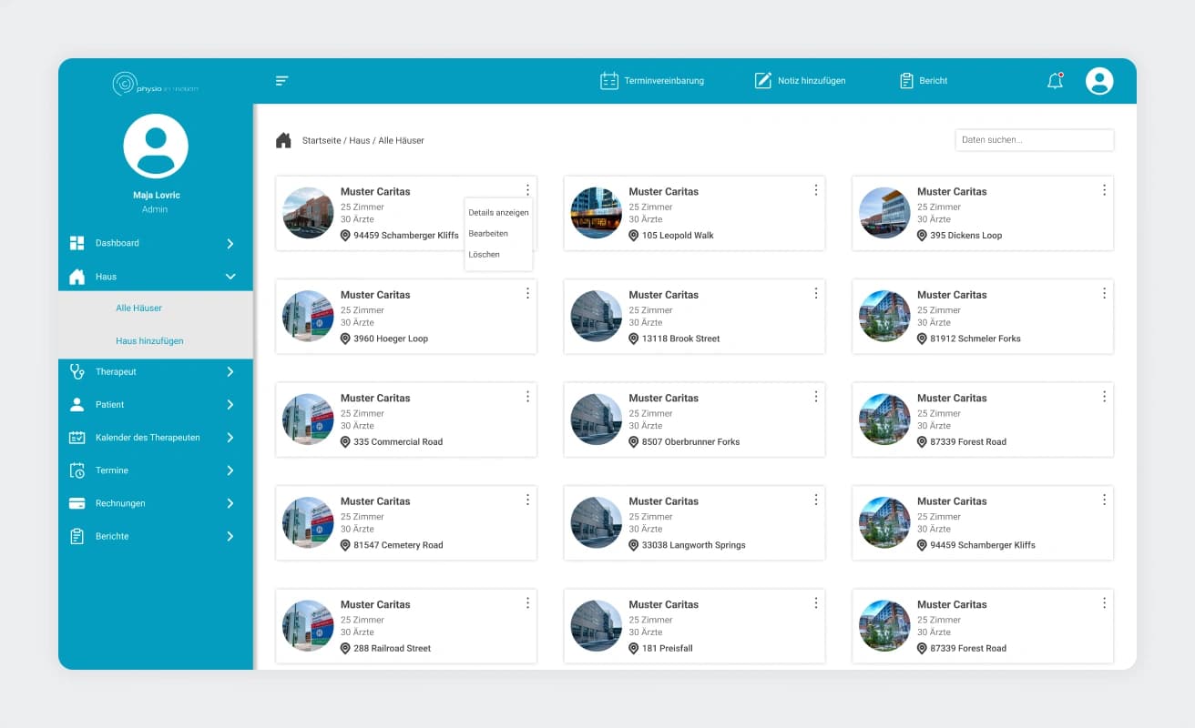Viewport: 1195px width, 728px height.
Task: Open three-dot menu on 395 Dickens Loop card
Action: 1104,190
